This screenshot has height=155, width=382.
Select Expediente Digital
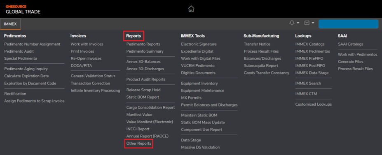coord(197,51)
